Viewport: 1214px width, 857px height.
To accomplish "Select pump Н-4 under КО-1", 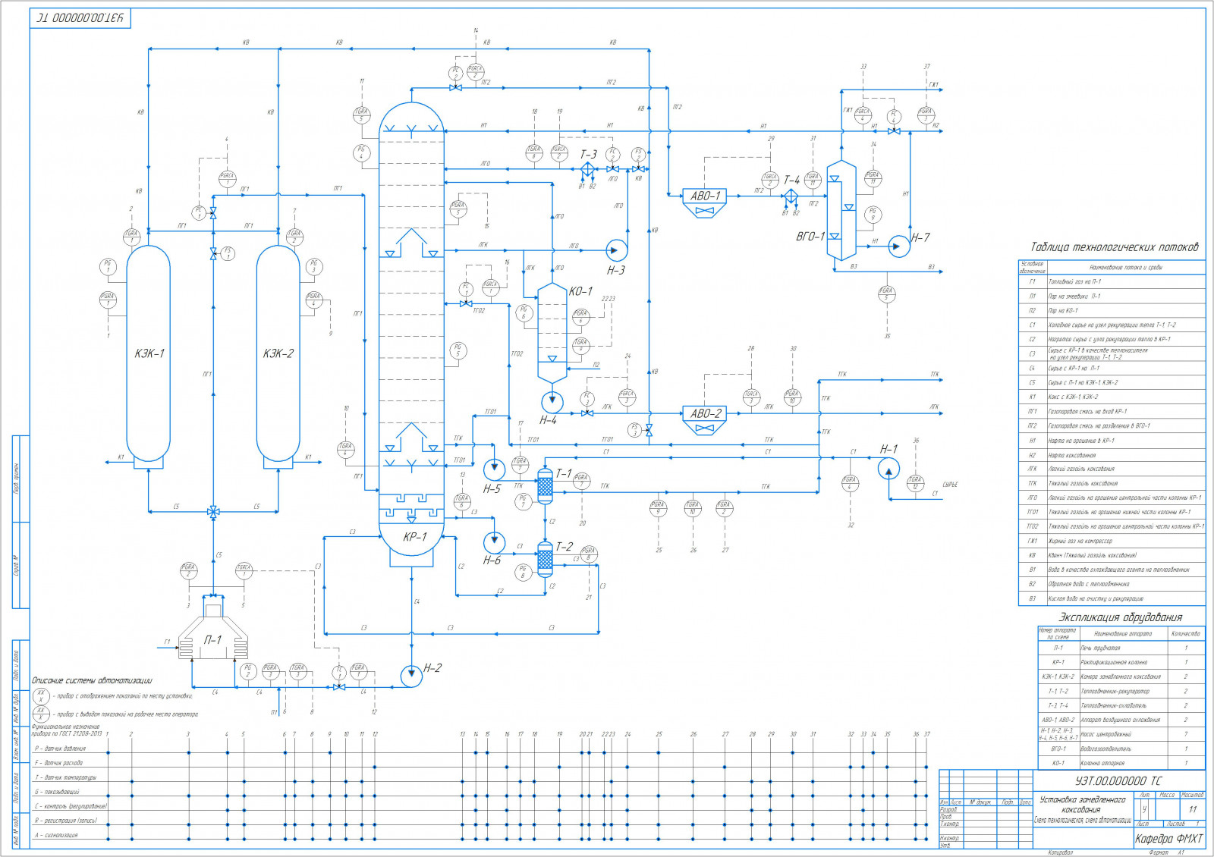I will click(552, 400).
